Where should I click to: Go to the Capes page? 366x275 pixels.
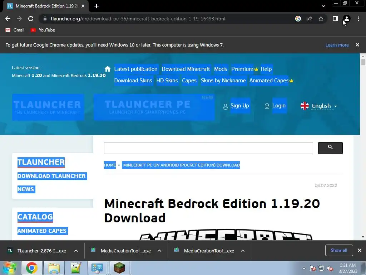(x=189, y=81)
